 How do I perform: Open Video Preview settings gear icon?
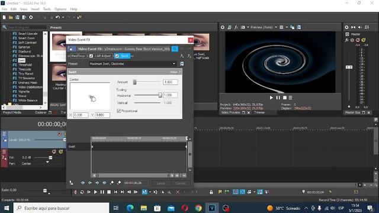tap(223, 27)
